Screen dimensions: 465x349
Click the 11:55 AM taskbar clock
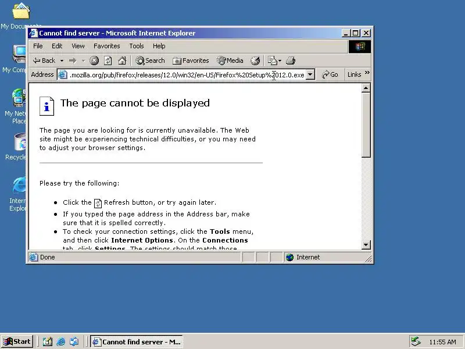coord(442,342)
